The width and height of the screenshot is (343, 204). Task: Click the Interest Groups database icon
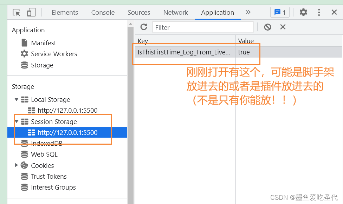tap(25, 187)
